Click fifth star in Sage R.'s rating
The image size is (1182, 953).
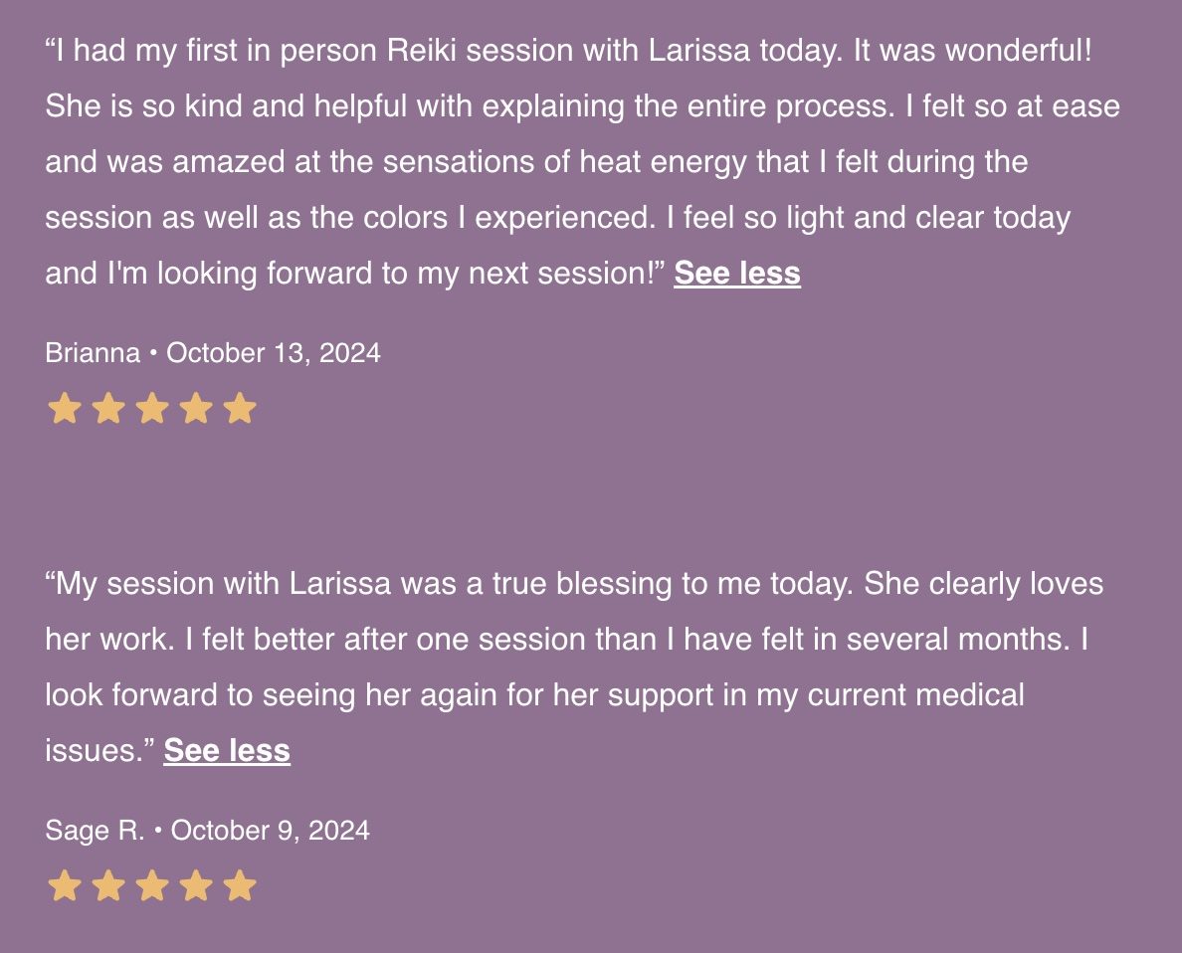click(240, 885)
